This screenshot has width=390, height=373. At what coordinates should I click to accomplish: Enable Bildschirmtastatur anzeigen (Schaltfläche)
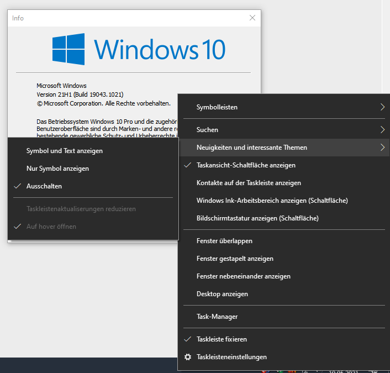284,218
